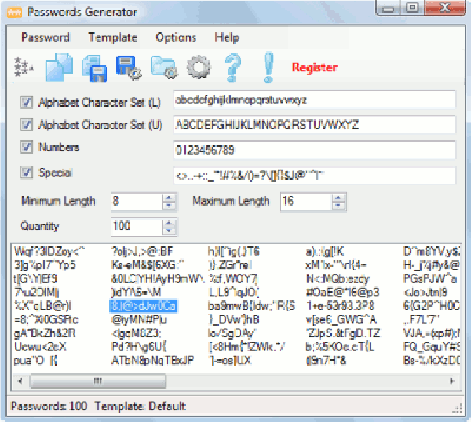The height and width of the screenshot is (422, 471).
Task: Open settings with the gear icon
Action: tap(199, 68)
